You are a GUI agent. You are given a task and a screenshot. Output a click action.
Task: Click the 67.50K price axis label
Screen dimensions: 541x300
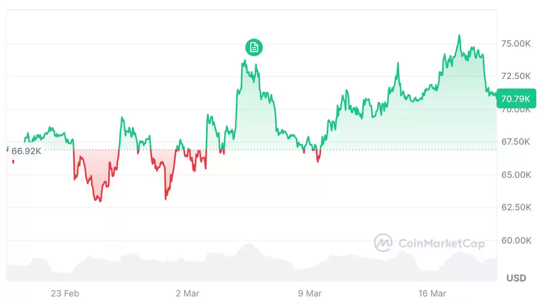[x=516, y=142]
